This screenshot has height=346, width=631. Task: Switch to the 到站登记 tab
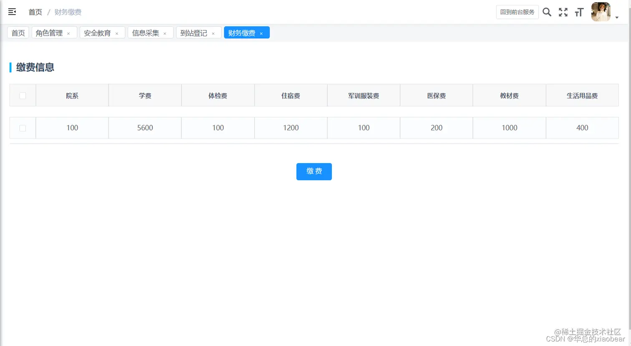(x=194, y=33)
